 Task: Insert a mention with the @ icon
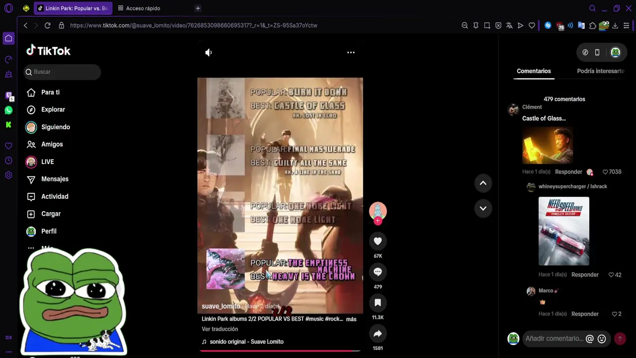click(590, 339)
